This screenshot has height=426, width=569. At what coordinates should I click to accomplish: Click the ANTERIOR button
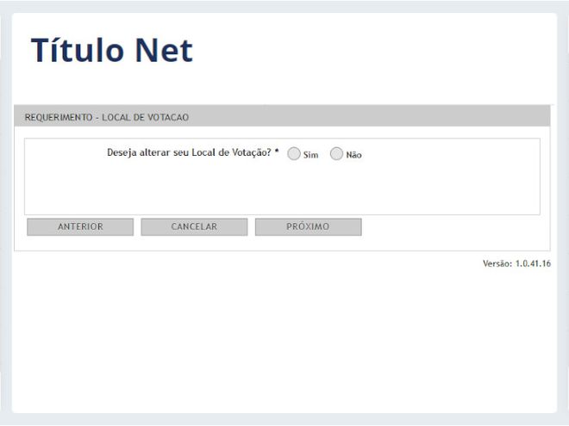[80, 226]
